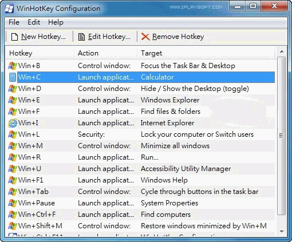Open the Edit menu
The width and height of the screenshot is (292, 242).
34,22
